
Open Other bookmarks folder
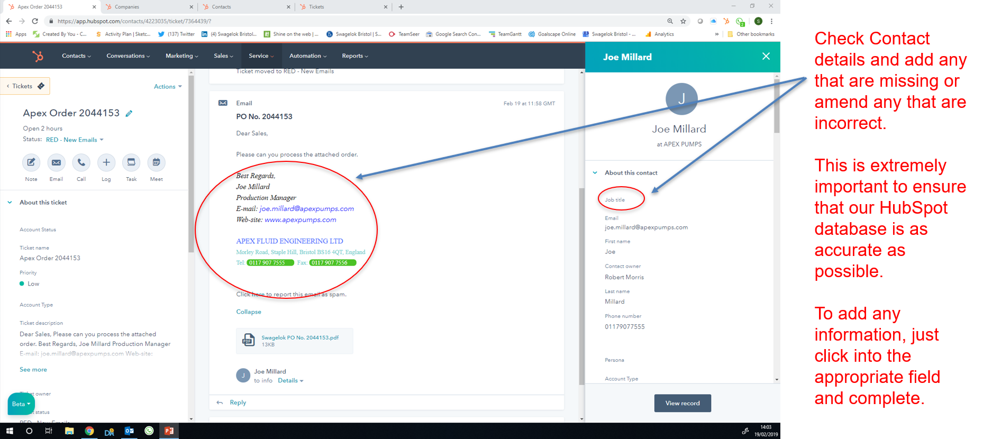[751, 34]
